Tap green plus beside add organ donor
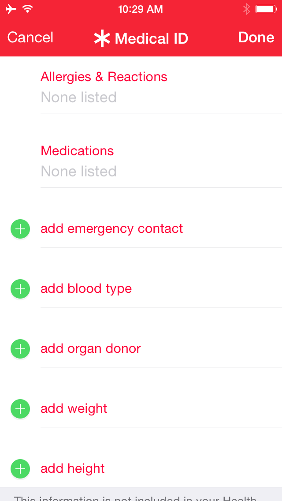Viewport: 282px width, 501px height. pyautogui.click(x=20, y=349)
